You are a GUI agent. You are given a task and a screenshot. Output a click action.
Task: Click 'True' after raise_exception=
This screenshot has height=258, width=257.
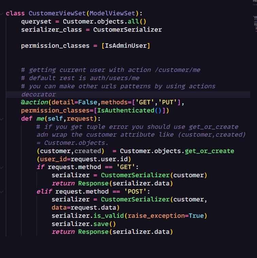[x=196, y=216]
